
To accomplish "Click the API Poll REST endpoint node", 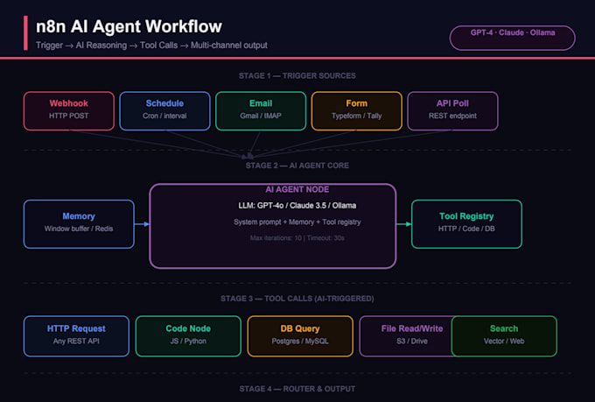I will (x=452, y=111).
